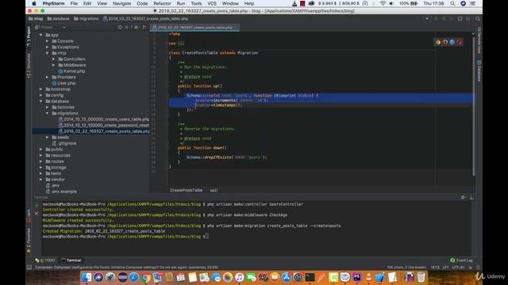The width and height of the screenshot is (508, 285).
Task: Expand the Console folder
Action: 48,41
